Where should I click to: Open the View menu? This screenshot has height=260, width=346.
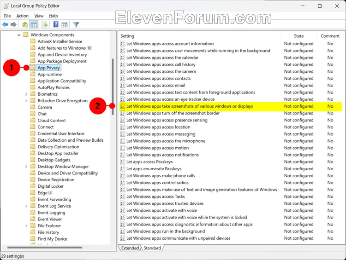pos(39,16)
